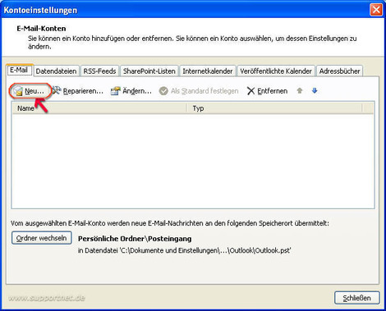
Task: Click the Ordner wechseln button
Action: click(x=42, y=238)
